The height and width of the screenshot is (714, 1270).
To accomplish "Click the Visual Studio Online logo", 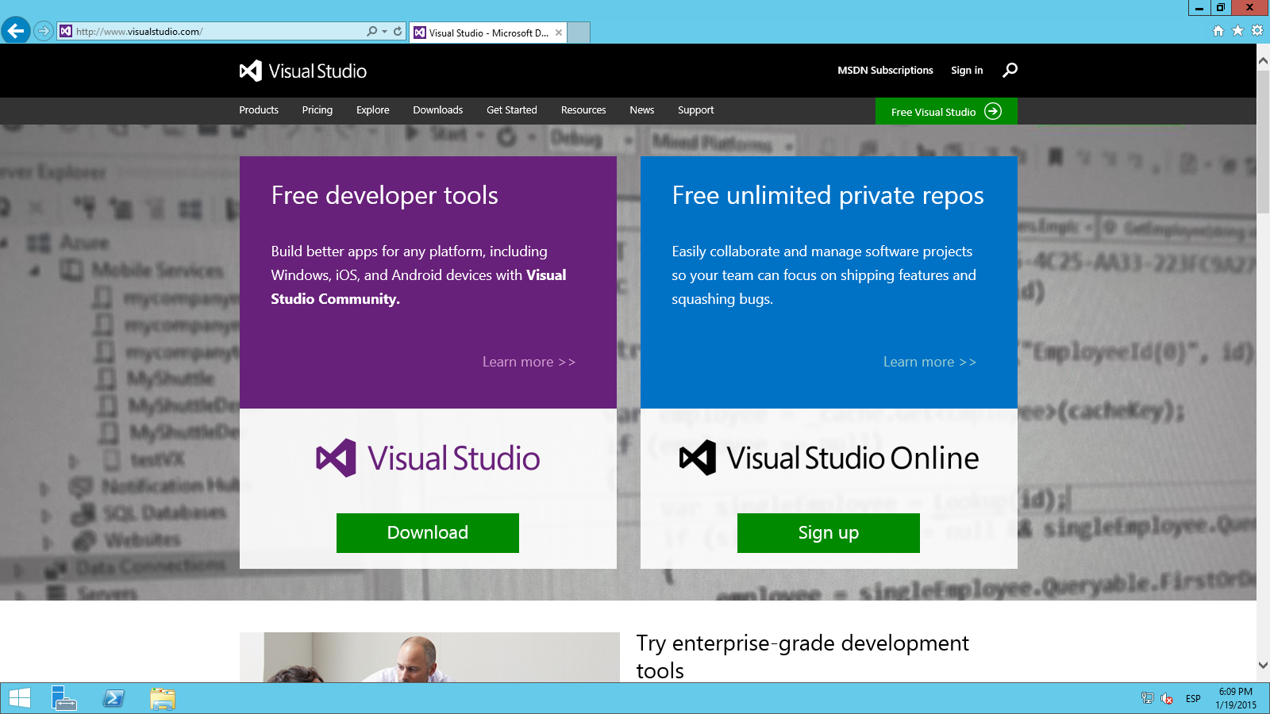I will click(829, 458).
